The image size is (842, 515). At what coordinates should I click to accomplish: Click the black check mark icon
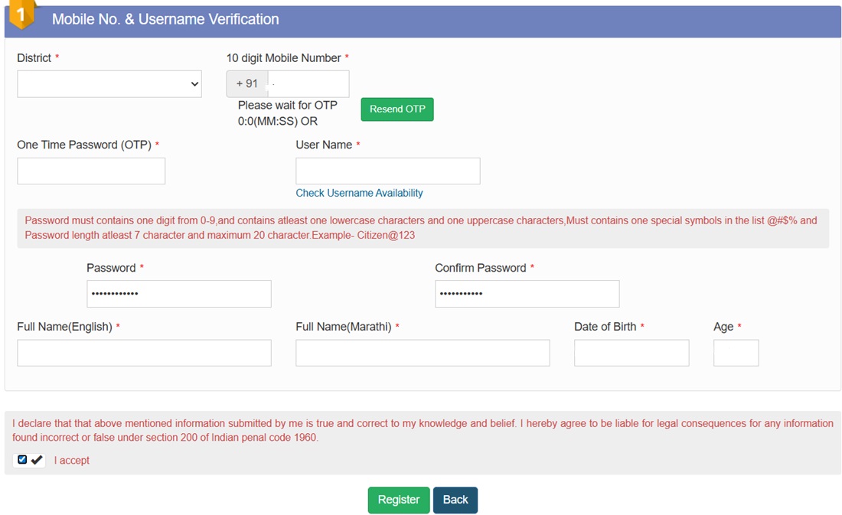coord(37,460)
